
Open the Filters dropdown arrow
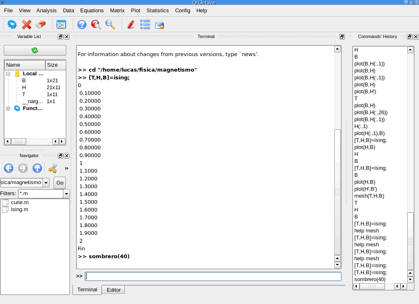(66, 194)
